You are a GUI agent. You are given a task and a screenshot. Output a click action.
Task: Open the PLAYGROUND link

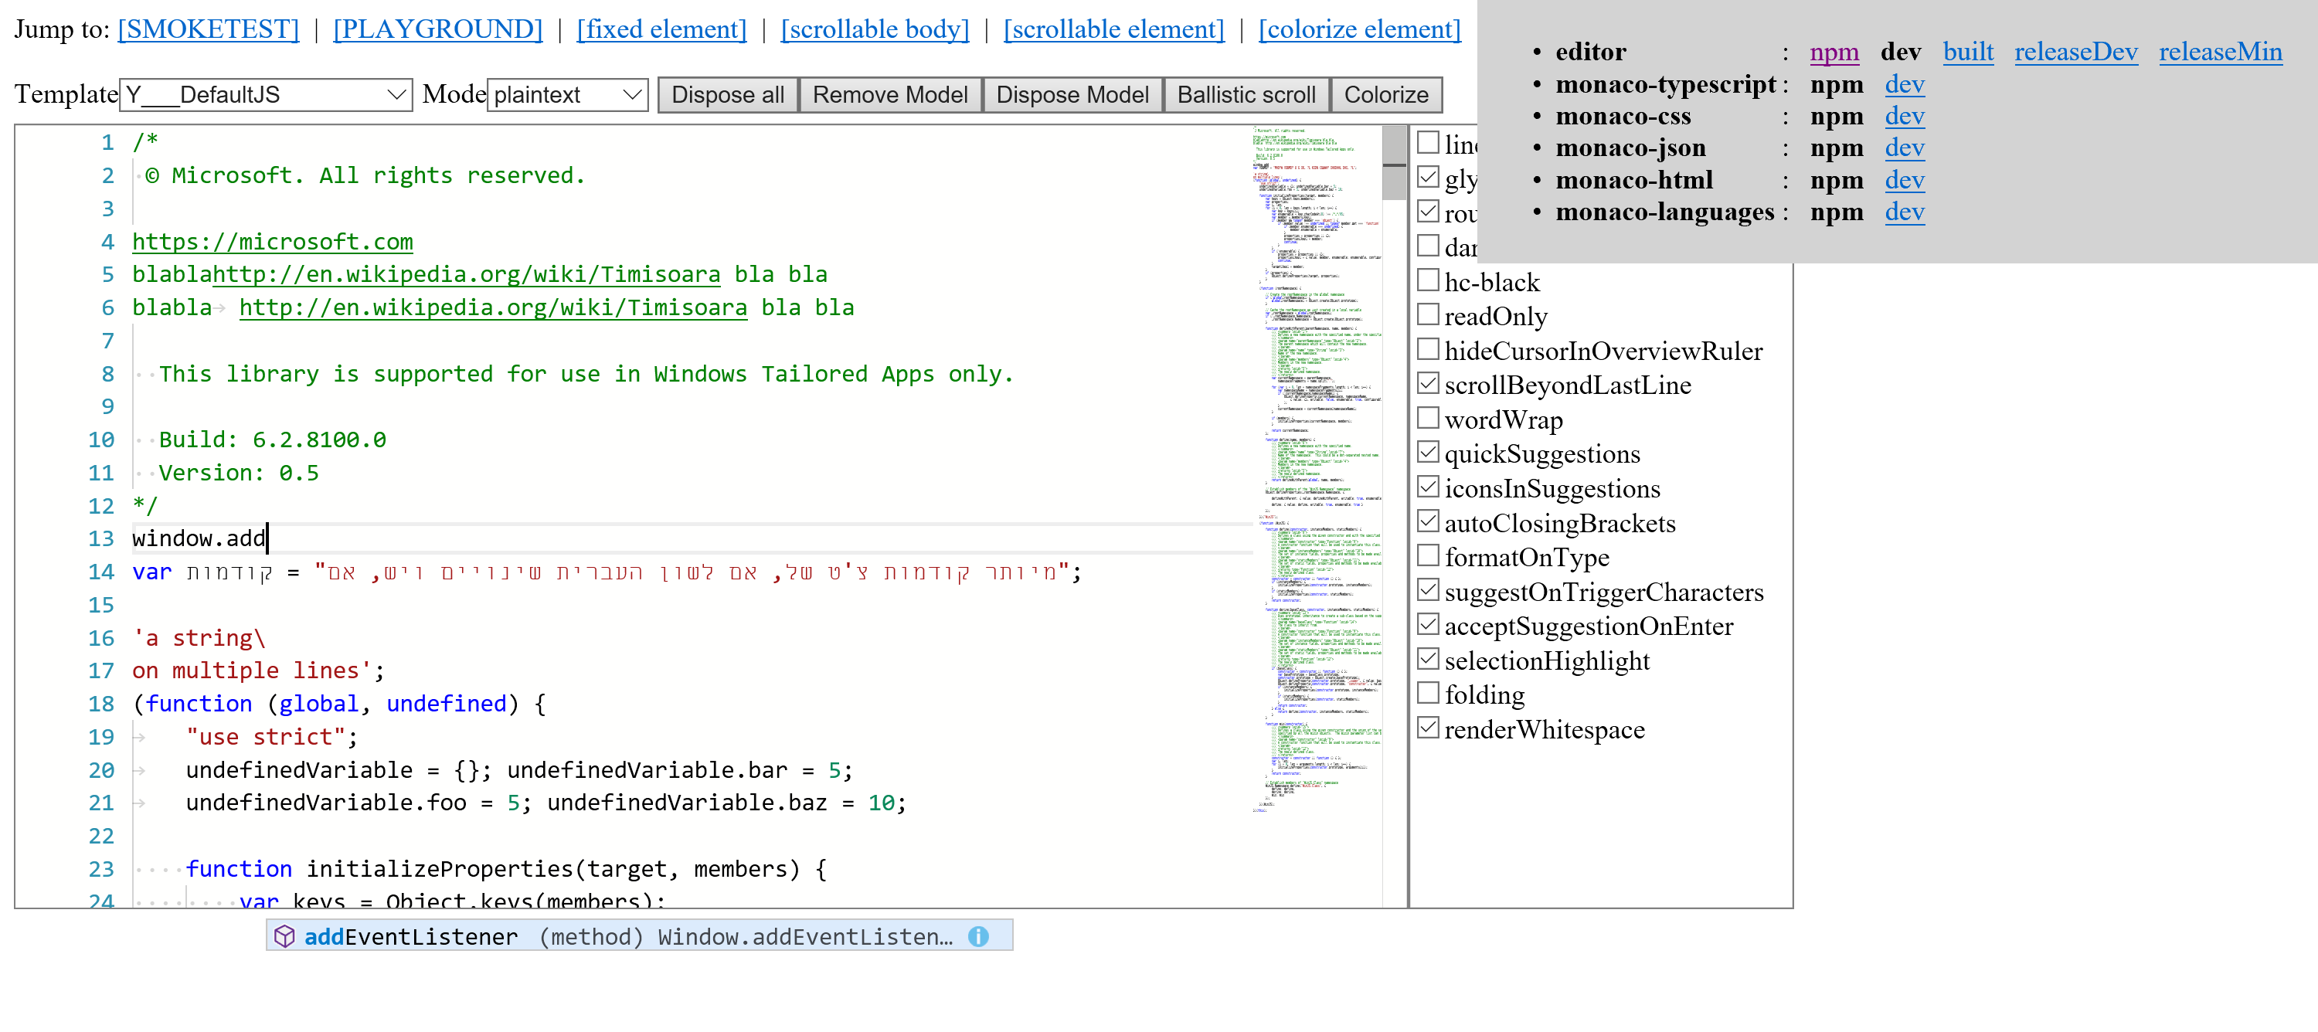click(x=437, y=29)
